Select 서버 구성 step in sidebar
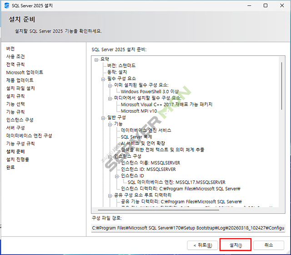The width and height of the screenshot is (291, 255). pos(15,128)
